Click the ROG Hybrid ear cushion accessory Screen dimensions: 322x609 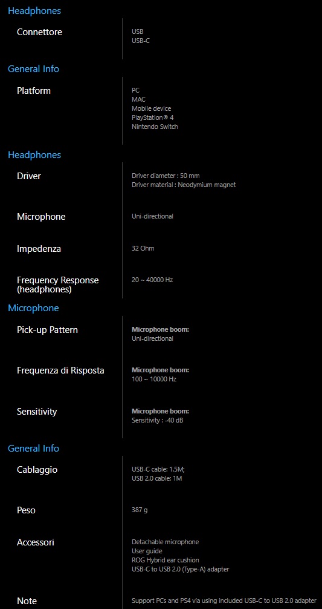(166, 560)
